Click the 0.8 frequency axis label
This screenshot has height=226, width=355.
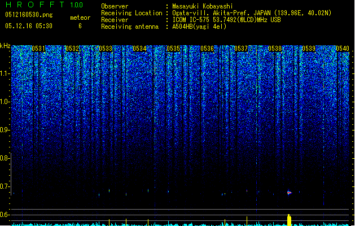5,158
